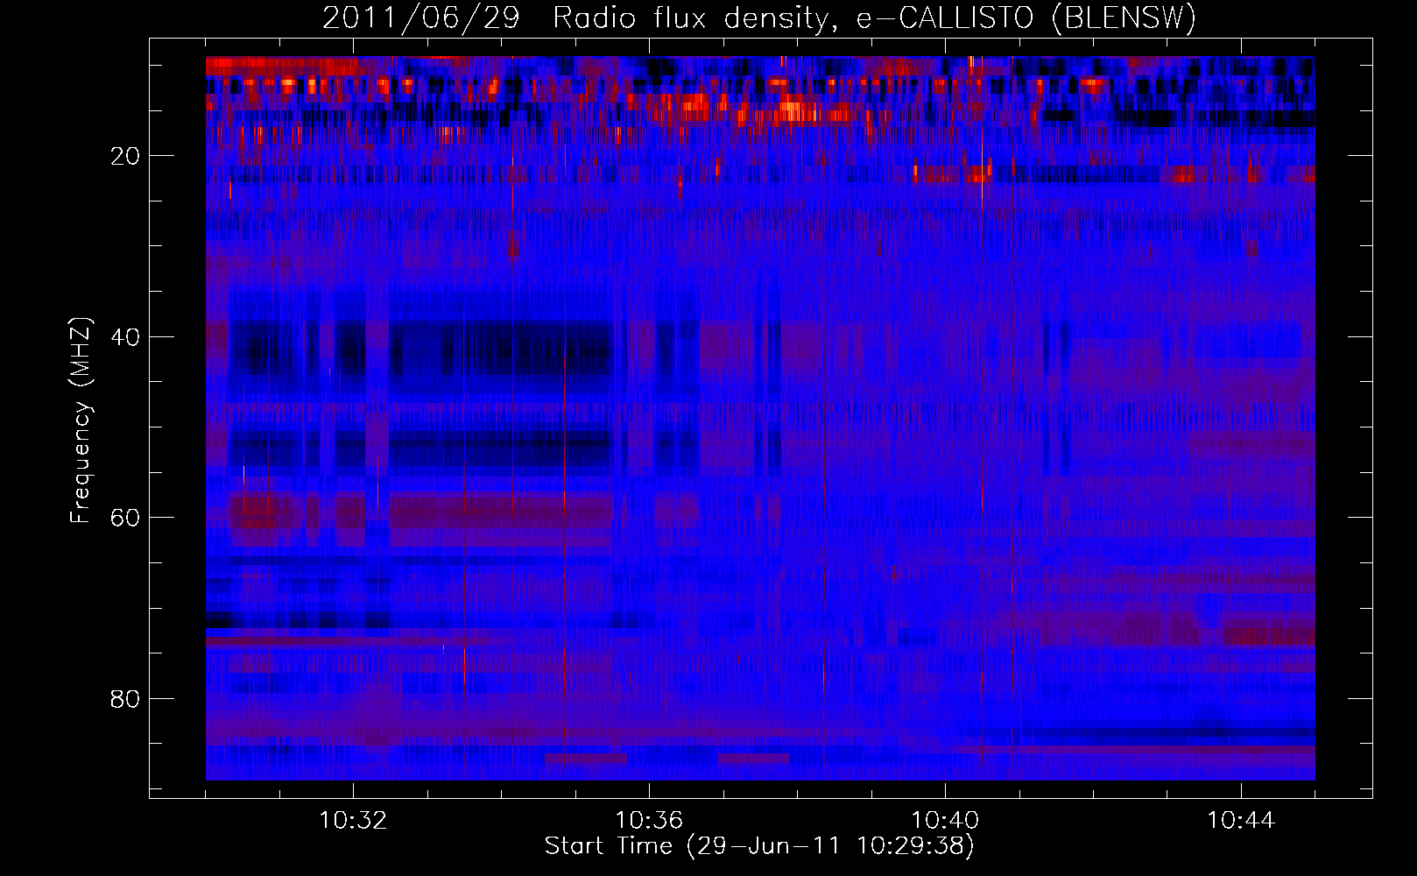Click the '10:36' time tick label
Image resolution: width=1417 pixels, height=876 pixels.
pyautogui.click(x=649, y=821)
